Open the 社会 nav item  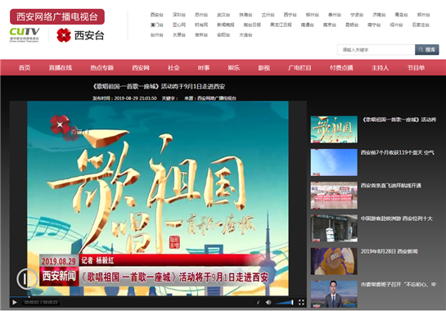[173, 68]
